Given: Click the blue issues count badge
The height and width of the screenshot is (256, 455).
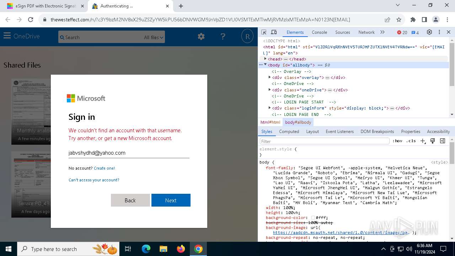Looking at the screenshot, I should coord(415,32).
